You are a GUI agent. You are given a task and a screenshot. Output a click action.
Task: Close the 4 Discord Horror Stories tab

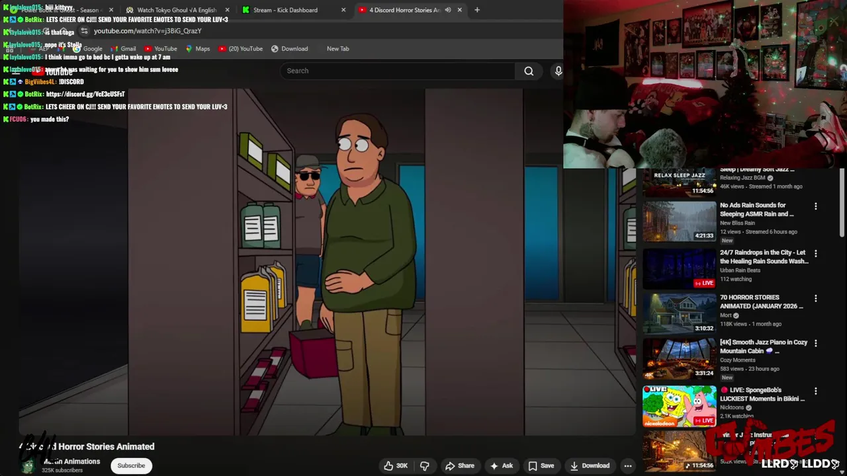tap(459, 10)
